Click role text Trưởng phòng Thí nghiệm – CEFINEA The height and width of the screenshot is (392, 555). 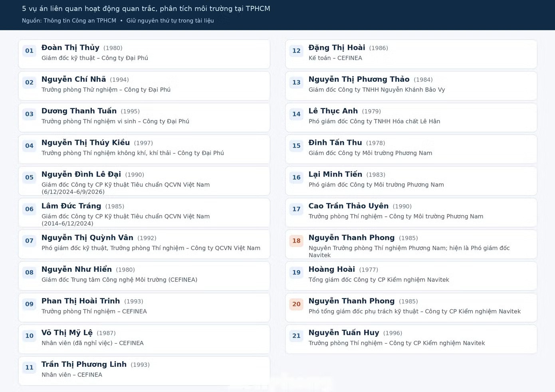(94, 311)
